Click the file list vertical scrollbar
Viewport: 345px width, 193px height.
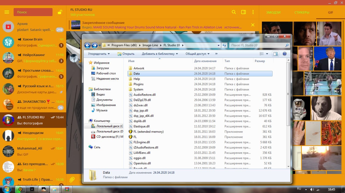click(288, 94)
